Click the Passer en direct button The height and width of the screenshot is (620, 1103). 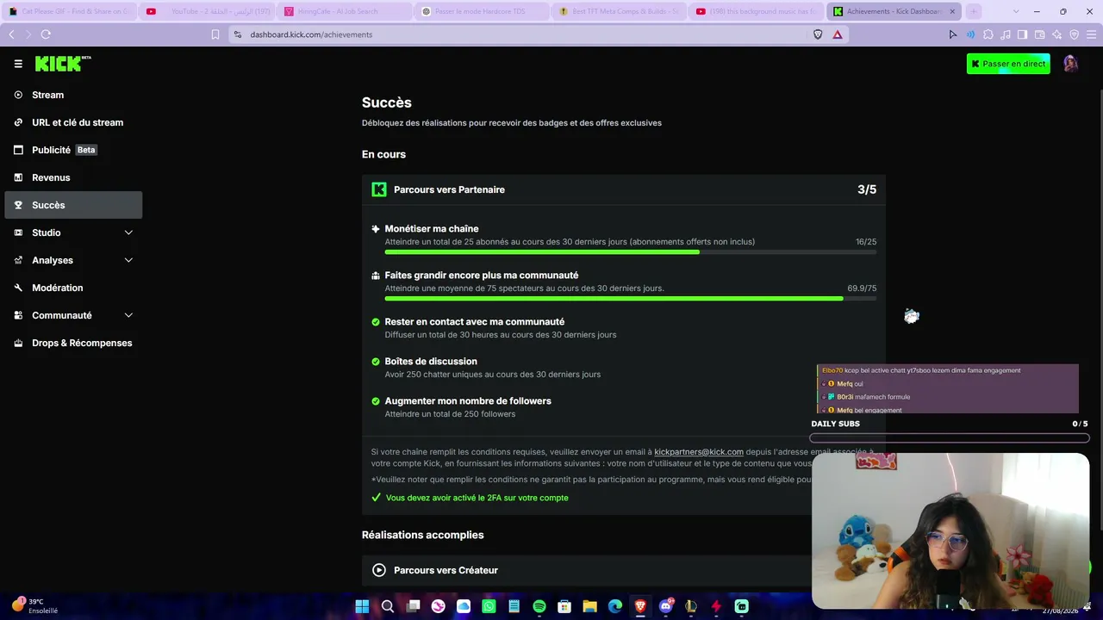point(1008,64)
